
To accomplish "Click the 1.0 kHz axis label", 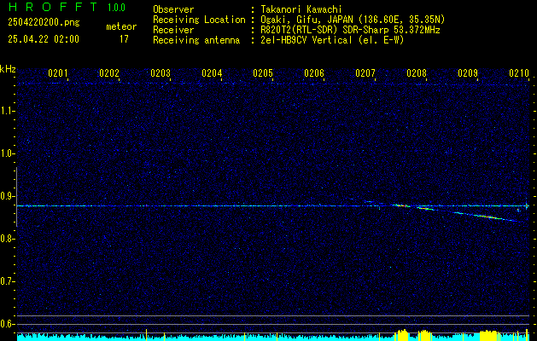I will 8,153.
